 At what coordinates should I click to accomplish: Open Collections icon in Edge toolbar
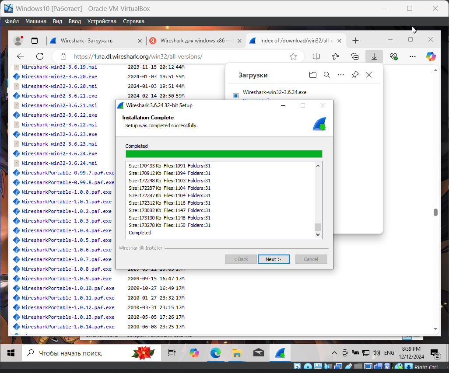(x=355, y=57)
